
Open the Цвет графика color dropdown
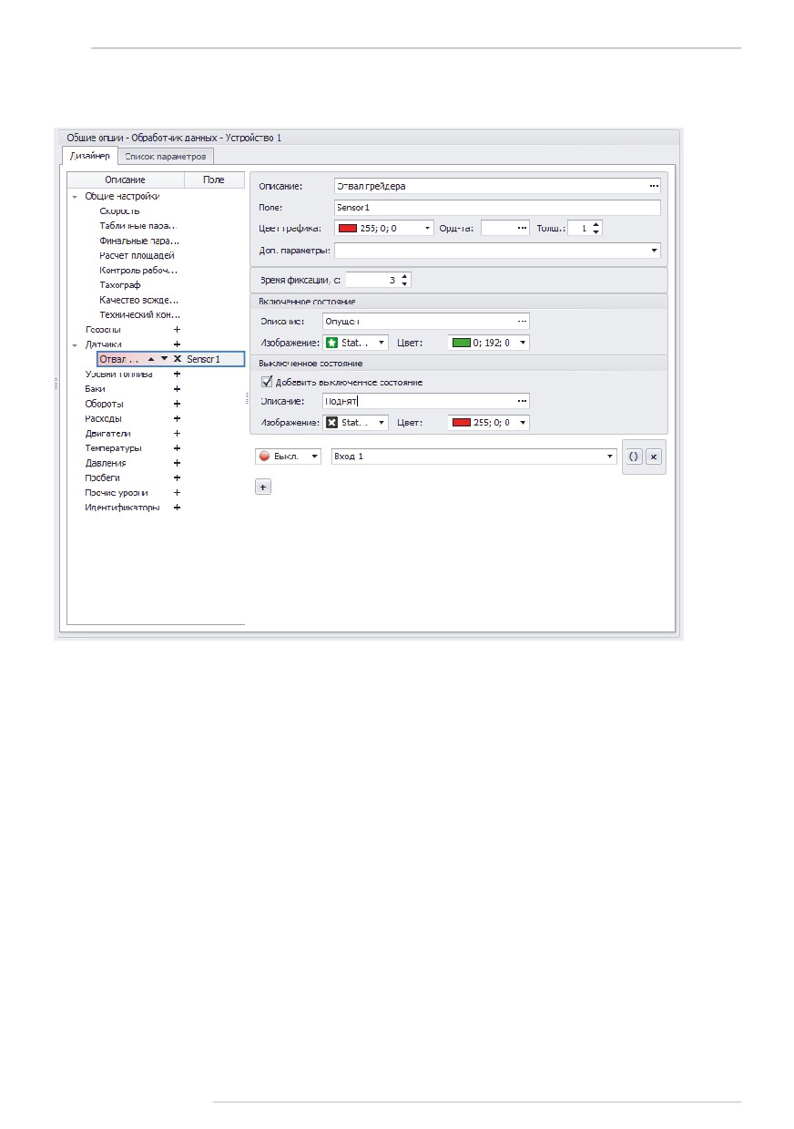click(x=427, y=228)
